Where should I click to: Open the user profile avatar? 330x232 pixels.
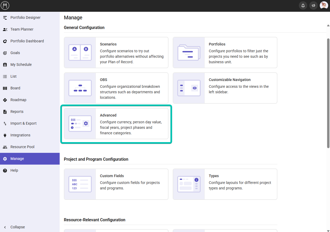point(324,5)
